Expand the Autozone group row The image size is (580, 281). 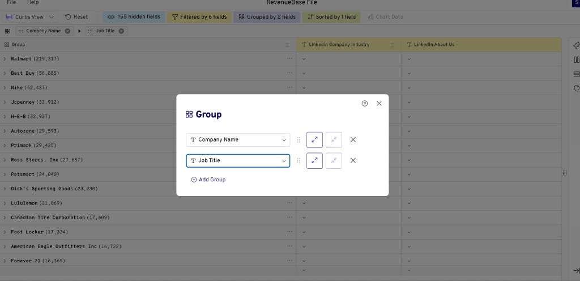[x=5, y=131]
